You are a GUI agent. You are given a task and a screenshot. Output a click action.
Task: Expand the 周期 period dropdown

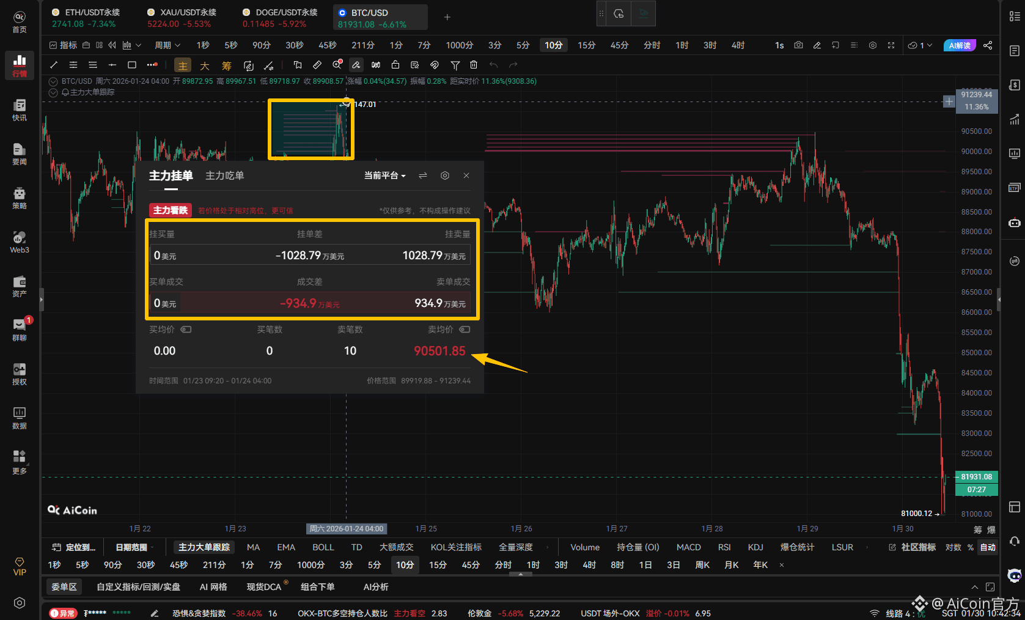(167, 45)
